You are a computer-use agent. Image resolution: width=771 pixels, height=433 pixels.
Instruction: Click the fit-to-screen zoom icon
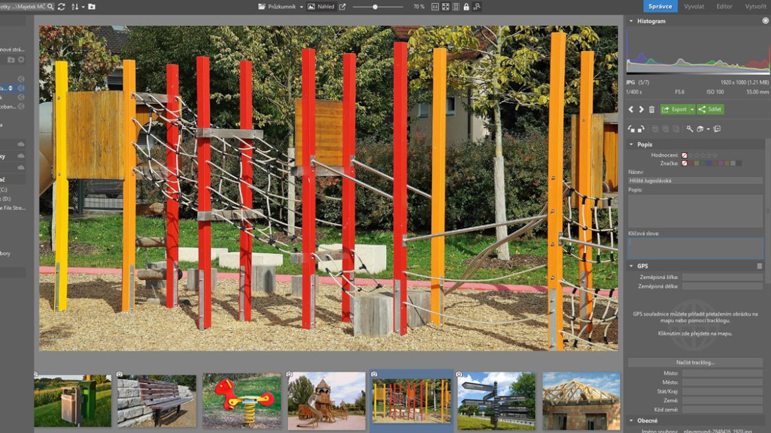tap(445, 7)
